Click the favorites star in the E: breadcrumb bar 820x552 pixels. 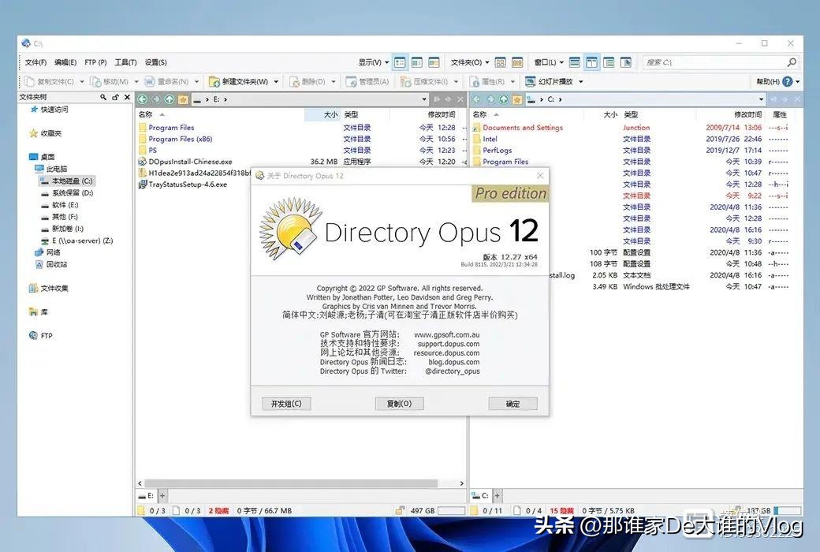coord(184,99)
